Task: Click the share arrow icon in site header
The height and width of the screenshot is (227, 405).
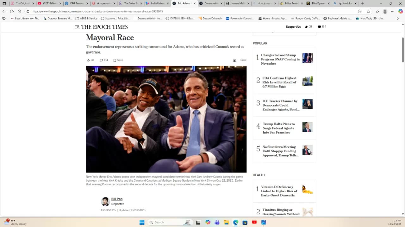Action: point(306,27)
